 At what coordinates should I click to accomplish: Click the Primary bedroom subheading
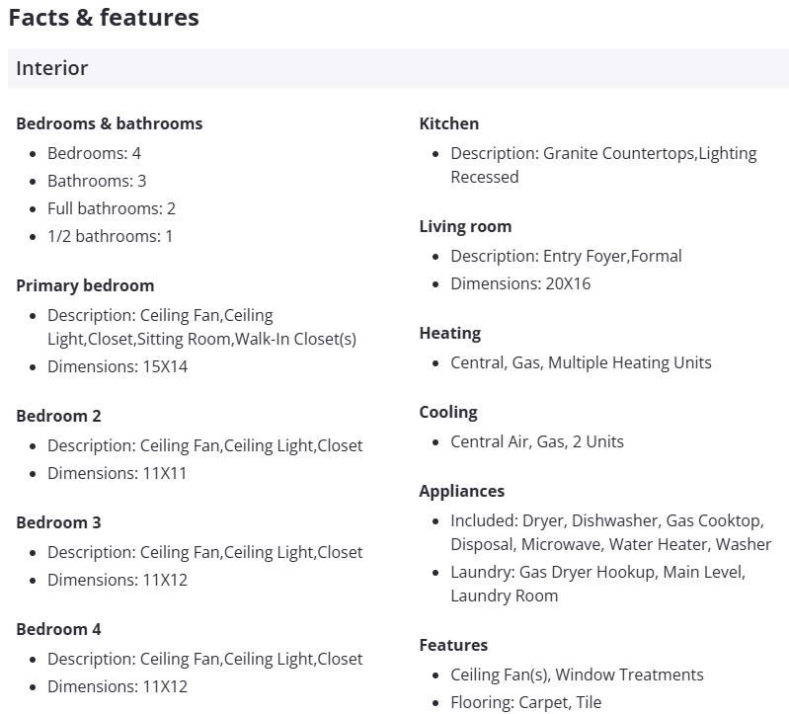pyautogui.click(x=85, y=285)
